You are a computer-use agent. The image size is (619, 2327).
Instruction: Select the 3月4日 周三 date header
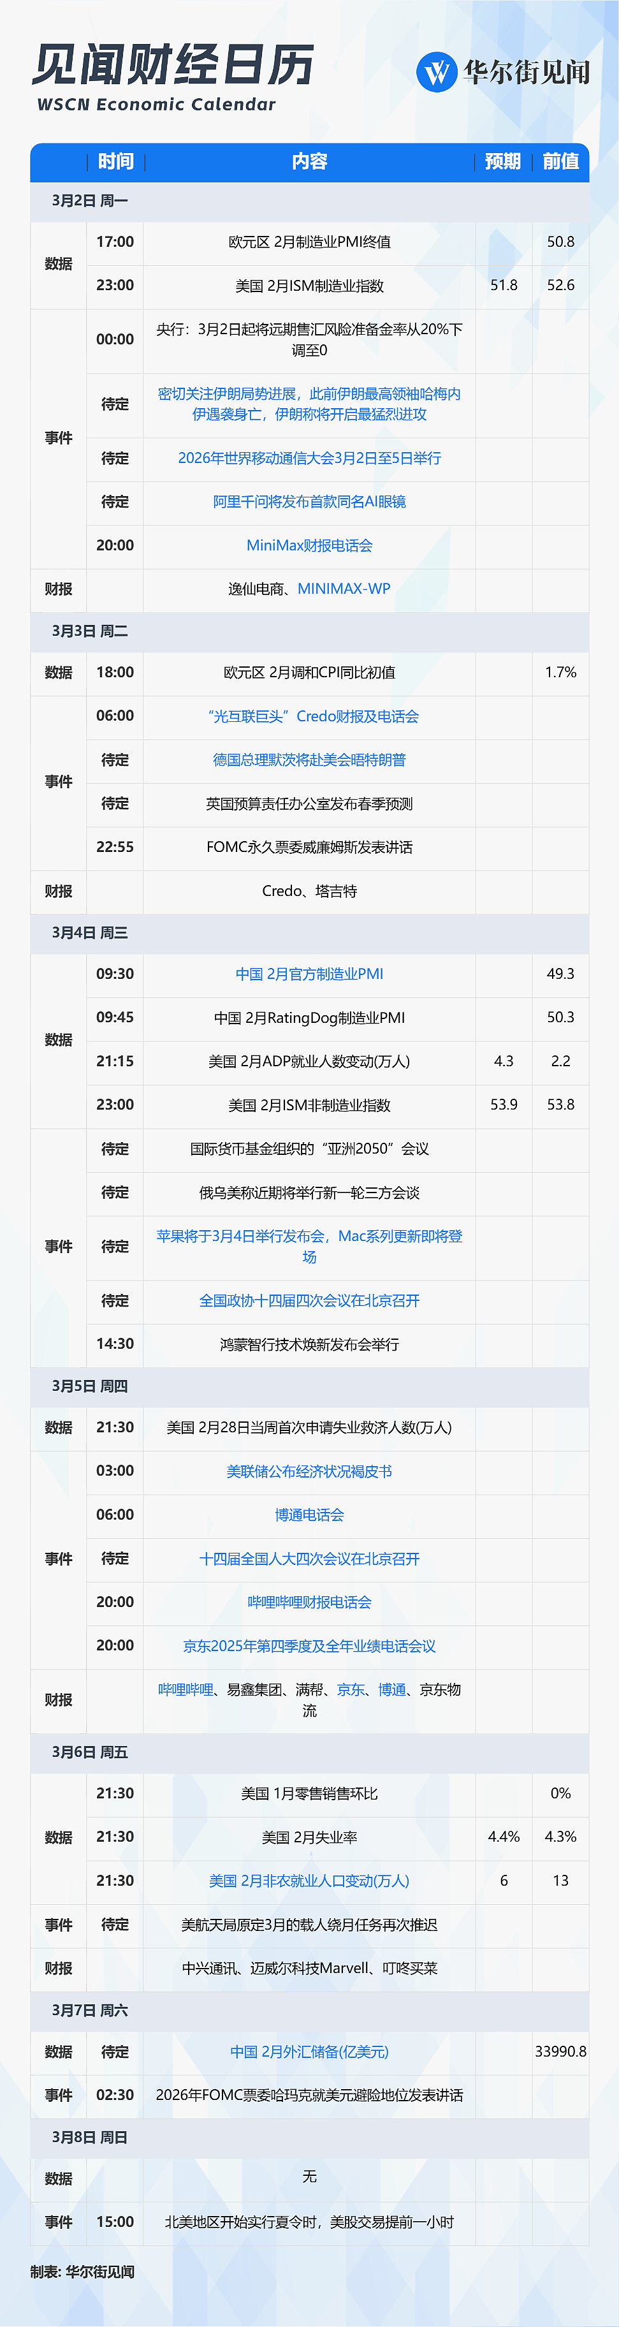tap(89, 932)
